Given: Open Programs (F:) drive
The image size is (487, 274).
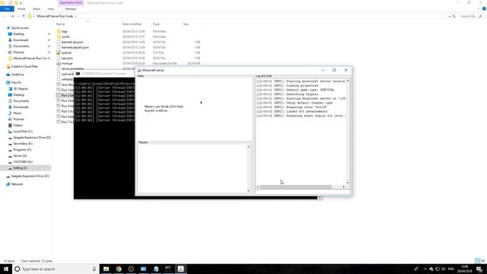Looking at the screenshot, I should pos(22,150).
